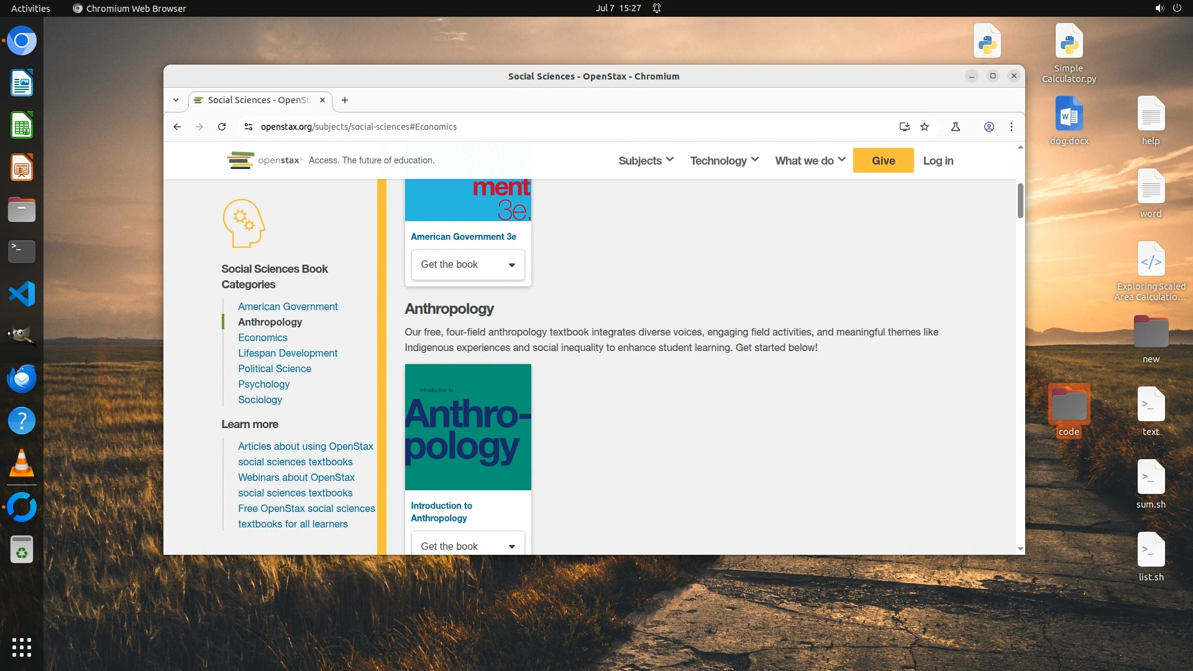Open Visual Studio Code from dock

(x=22, y=294)
